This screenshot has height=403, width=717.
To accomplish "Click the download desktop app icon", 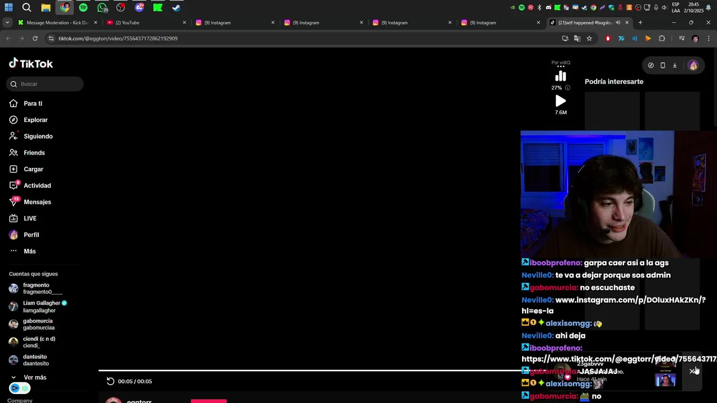I will [674, 65].
